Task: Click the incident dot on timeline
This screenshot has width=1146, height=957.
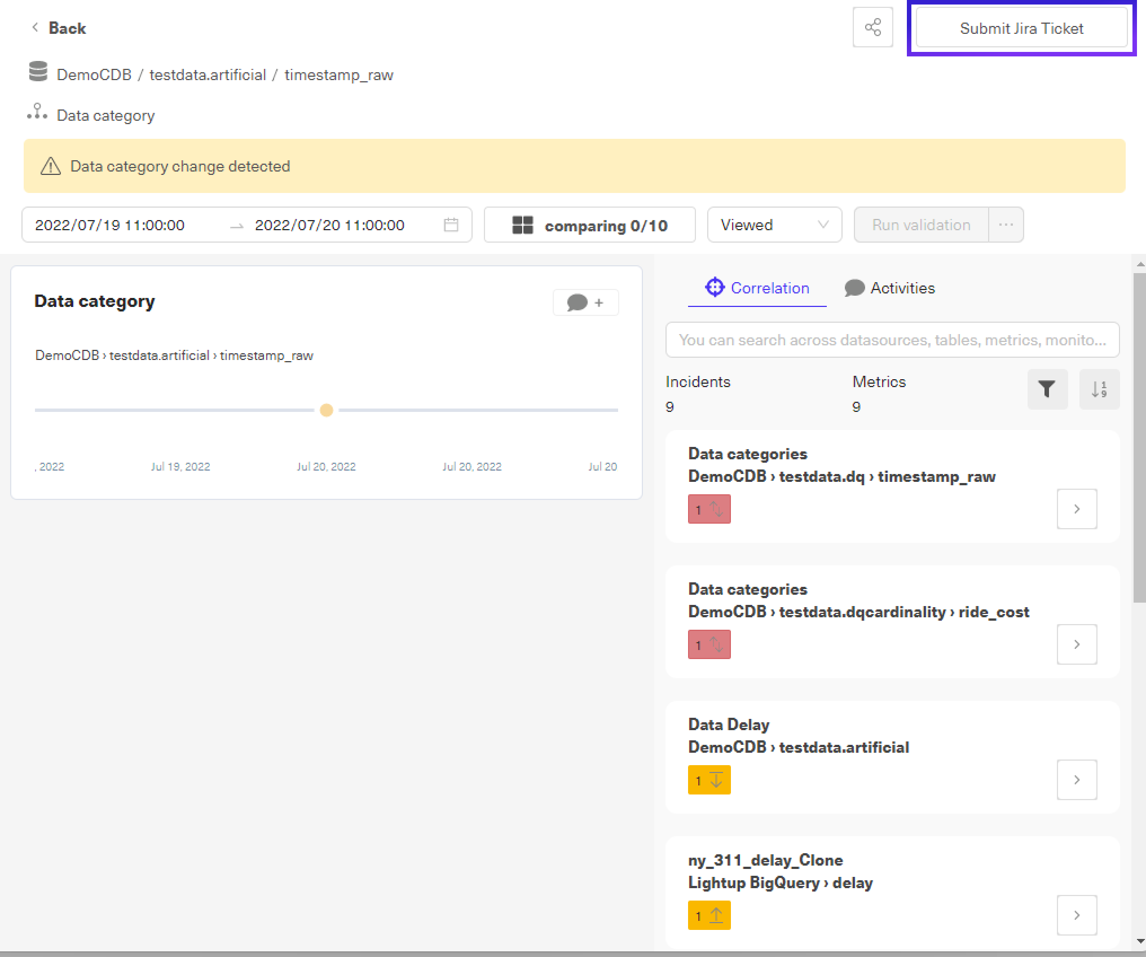Action: 326,410
